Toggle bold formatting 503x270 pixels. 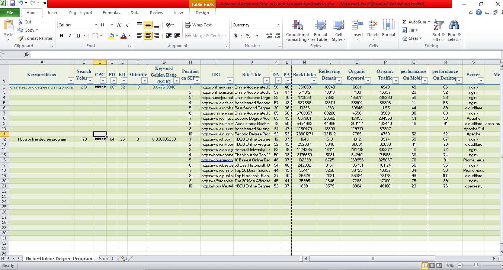[x=62, y=36]
